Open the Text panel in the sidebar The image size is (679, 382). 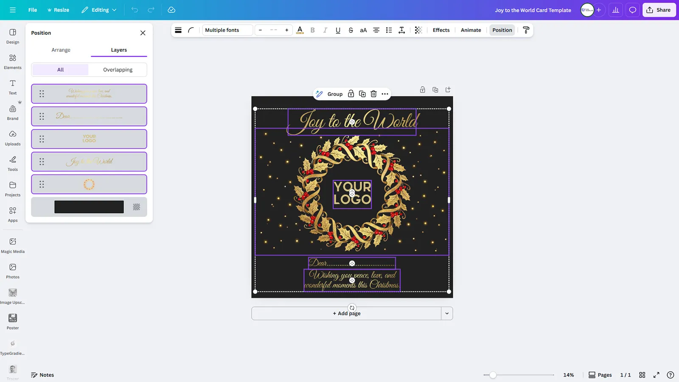pyautogui.click(x=12, y=86)
